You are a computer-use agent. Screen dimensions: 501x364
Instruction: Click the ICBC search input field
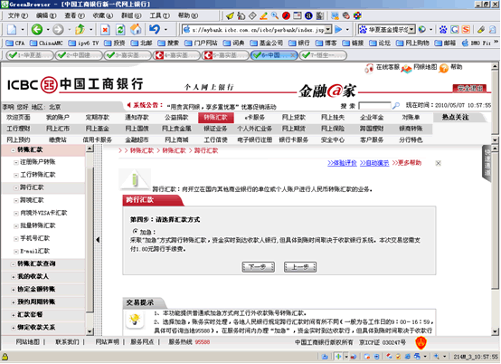374,106
